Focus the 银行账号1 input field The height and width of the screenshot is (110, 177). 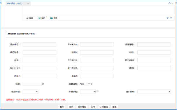coord(39,52)
